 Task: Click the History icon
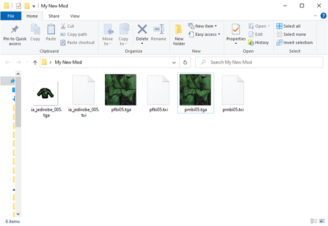[251, 43]
